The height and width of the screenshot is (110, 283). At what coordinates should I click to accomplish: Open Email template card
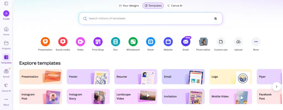point(183,77)
